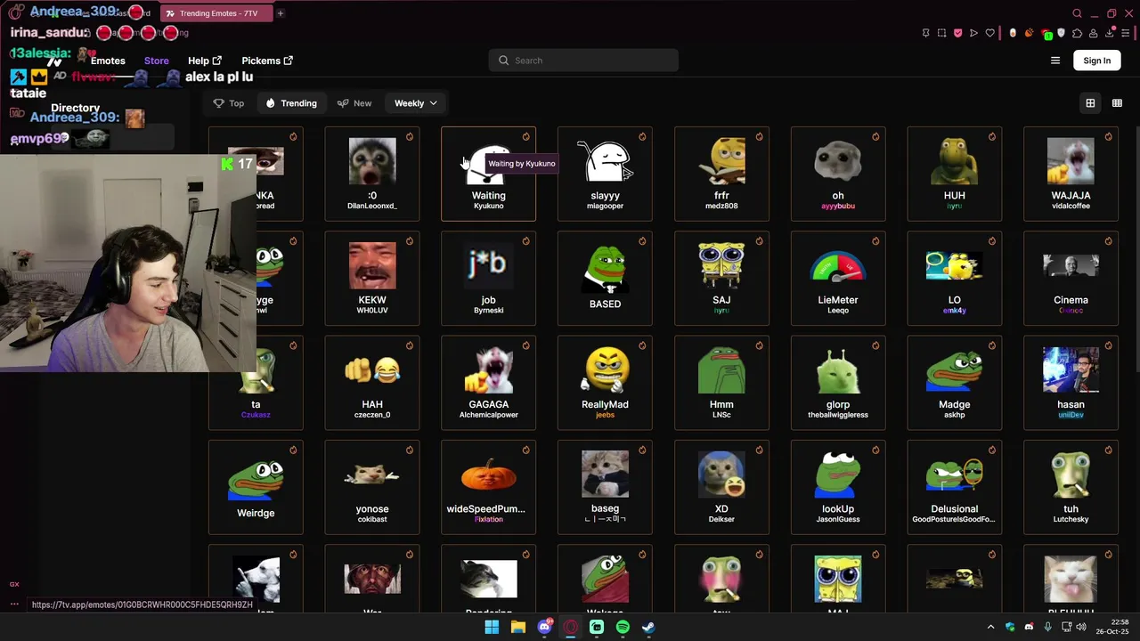Open Windows Start menu
This screenshot has height=641, width=1140.
point(492,627)
